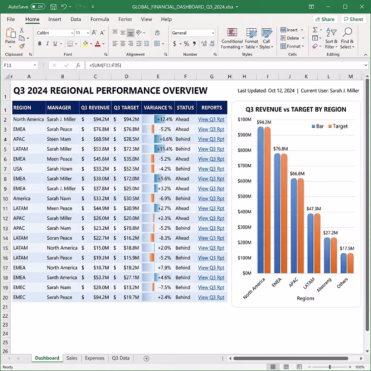Click the red Font Color swatch
The image size is (371, 371).
click(x=97, y=44)
